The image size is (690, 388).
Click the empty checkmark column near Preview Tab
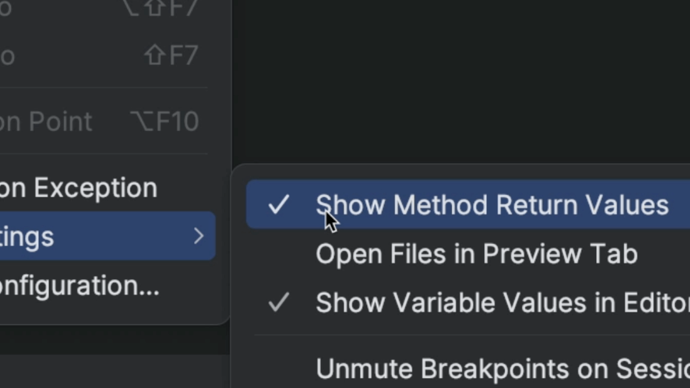(279, 253)
